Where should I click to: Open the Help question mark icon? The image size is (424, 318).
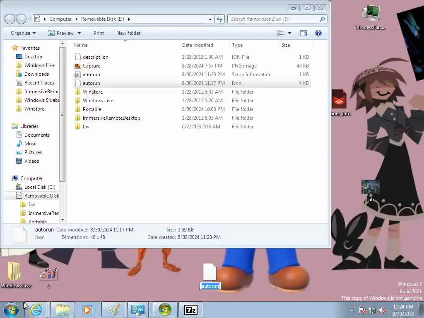pos(318,33)
